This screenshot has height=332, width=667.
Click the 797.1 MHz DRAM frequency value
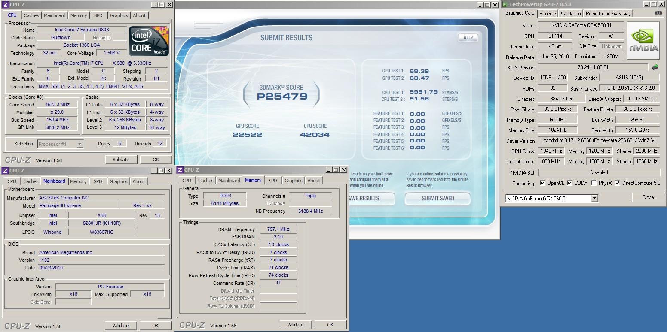278,229
